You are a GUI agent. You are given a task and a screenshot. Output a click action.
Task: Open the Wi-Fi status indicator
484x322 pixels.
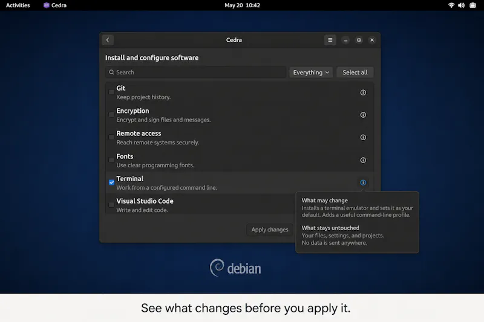click(x=451, y=5)
